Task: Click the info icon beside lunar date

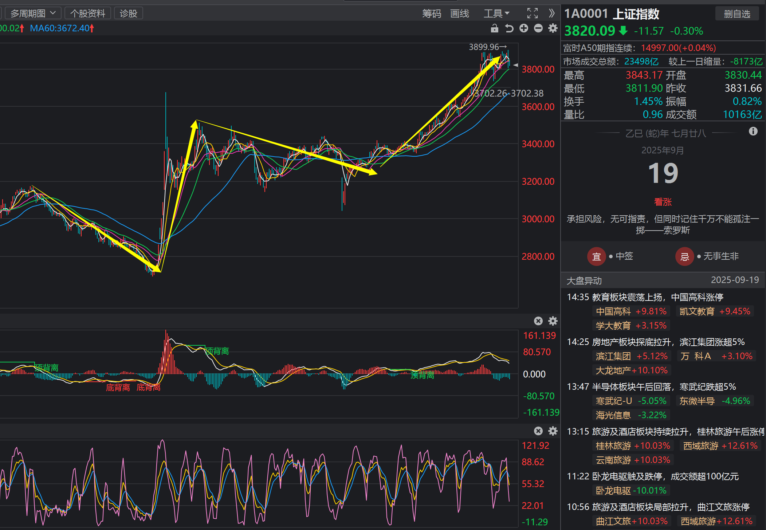Action: 753,131
